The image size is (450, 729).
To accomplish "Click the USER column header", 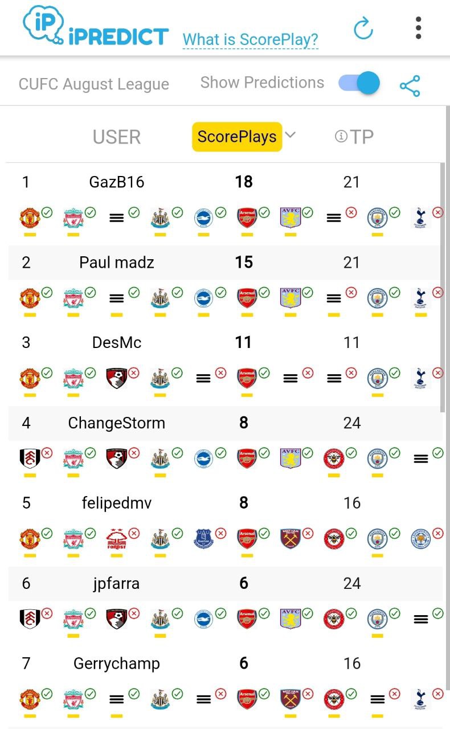I will [x=117, y=137].
